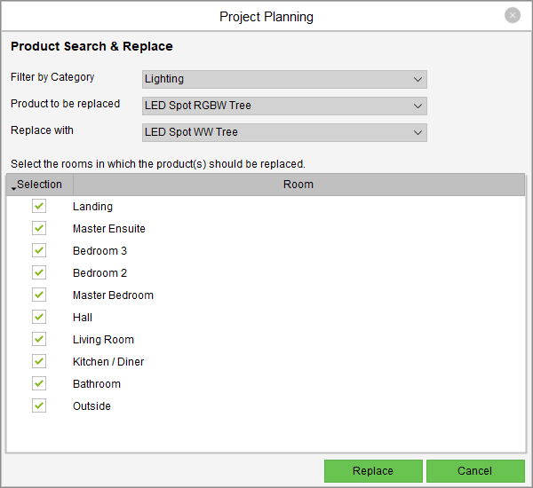Uncheck the Outside checkbox
The width and height of the screenshot is (533, 488).
coord(39,405)
